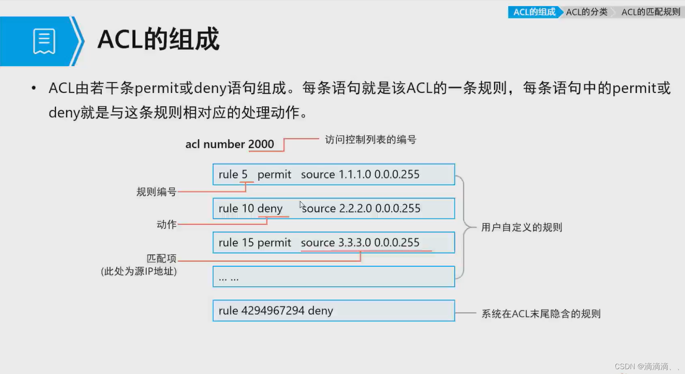Image resolution: width=685 pixels, height=374 pixels.
Task: Click the 规则编号 label annotation
Action: coord(156,191)
